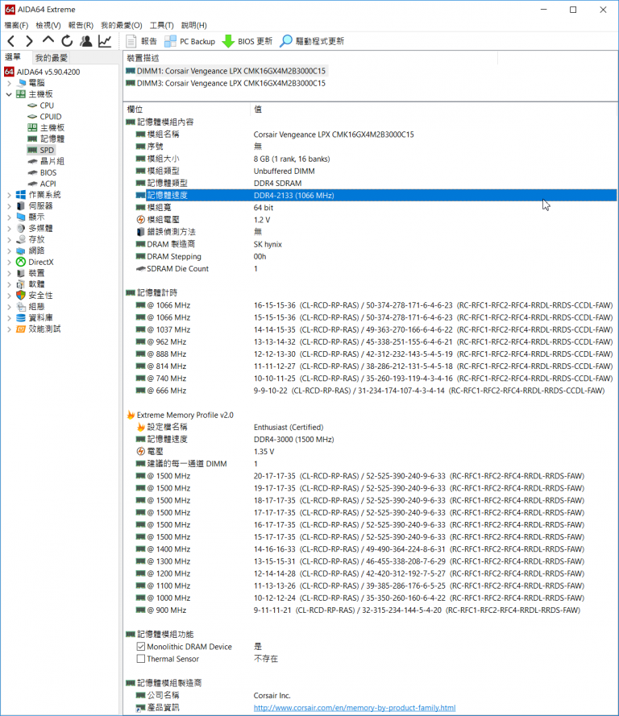619x716 pixels.
Task: Click the Refresh toolbar icon
Action: click(x=67, y=41)
